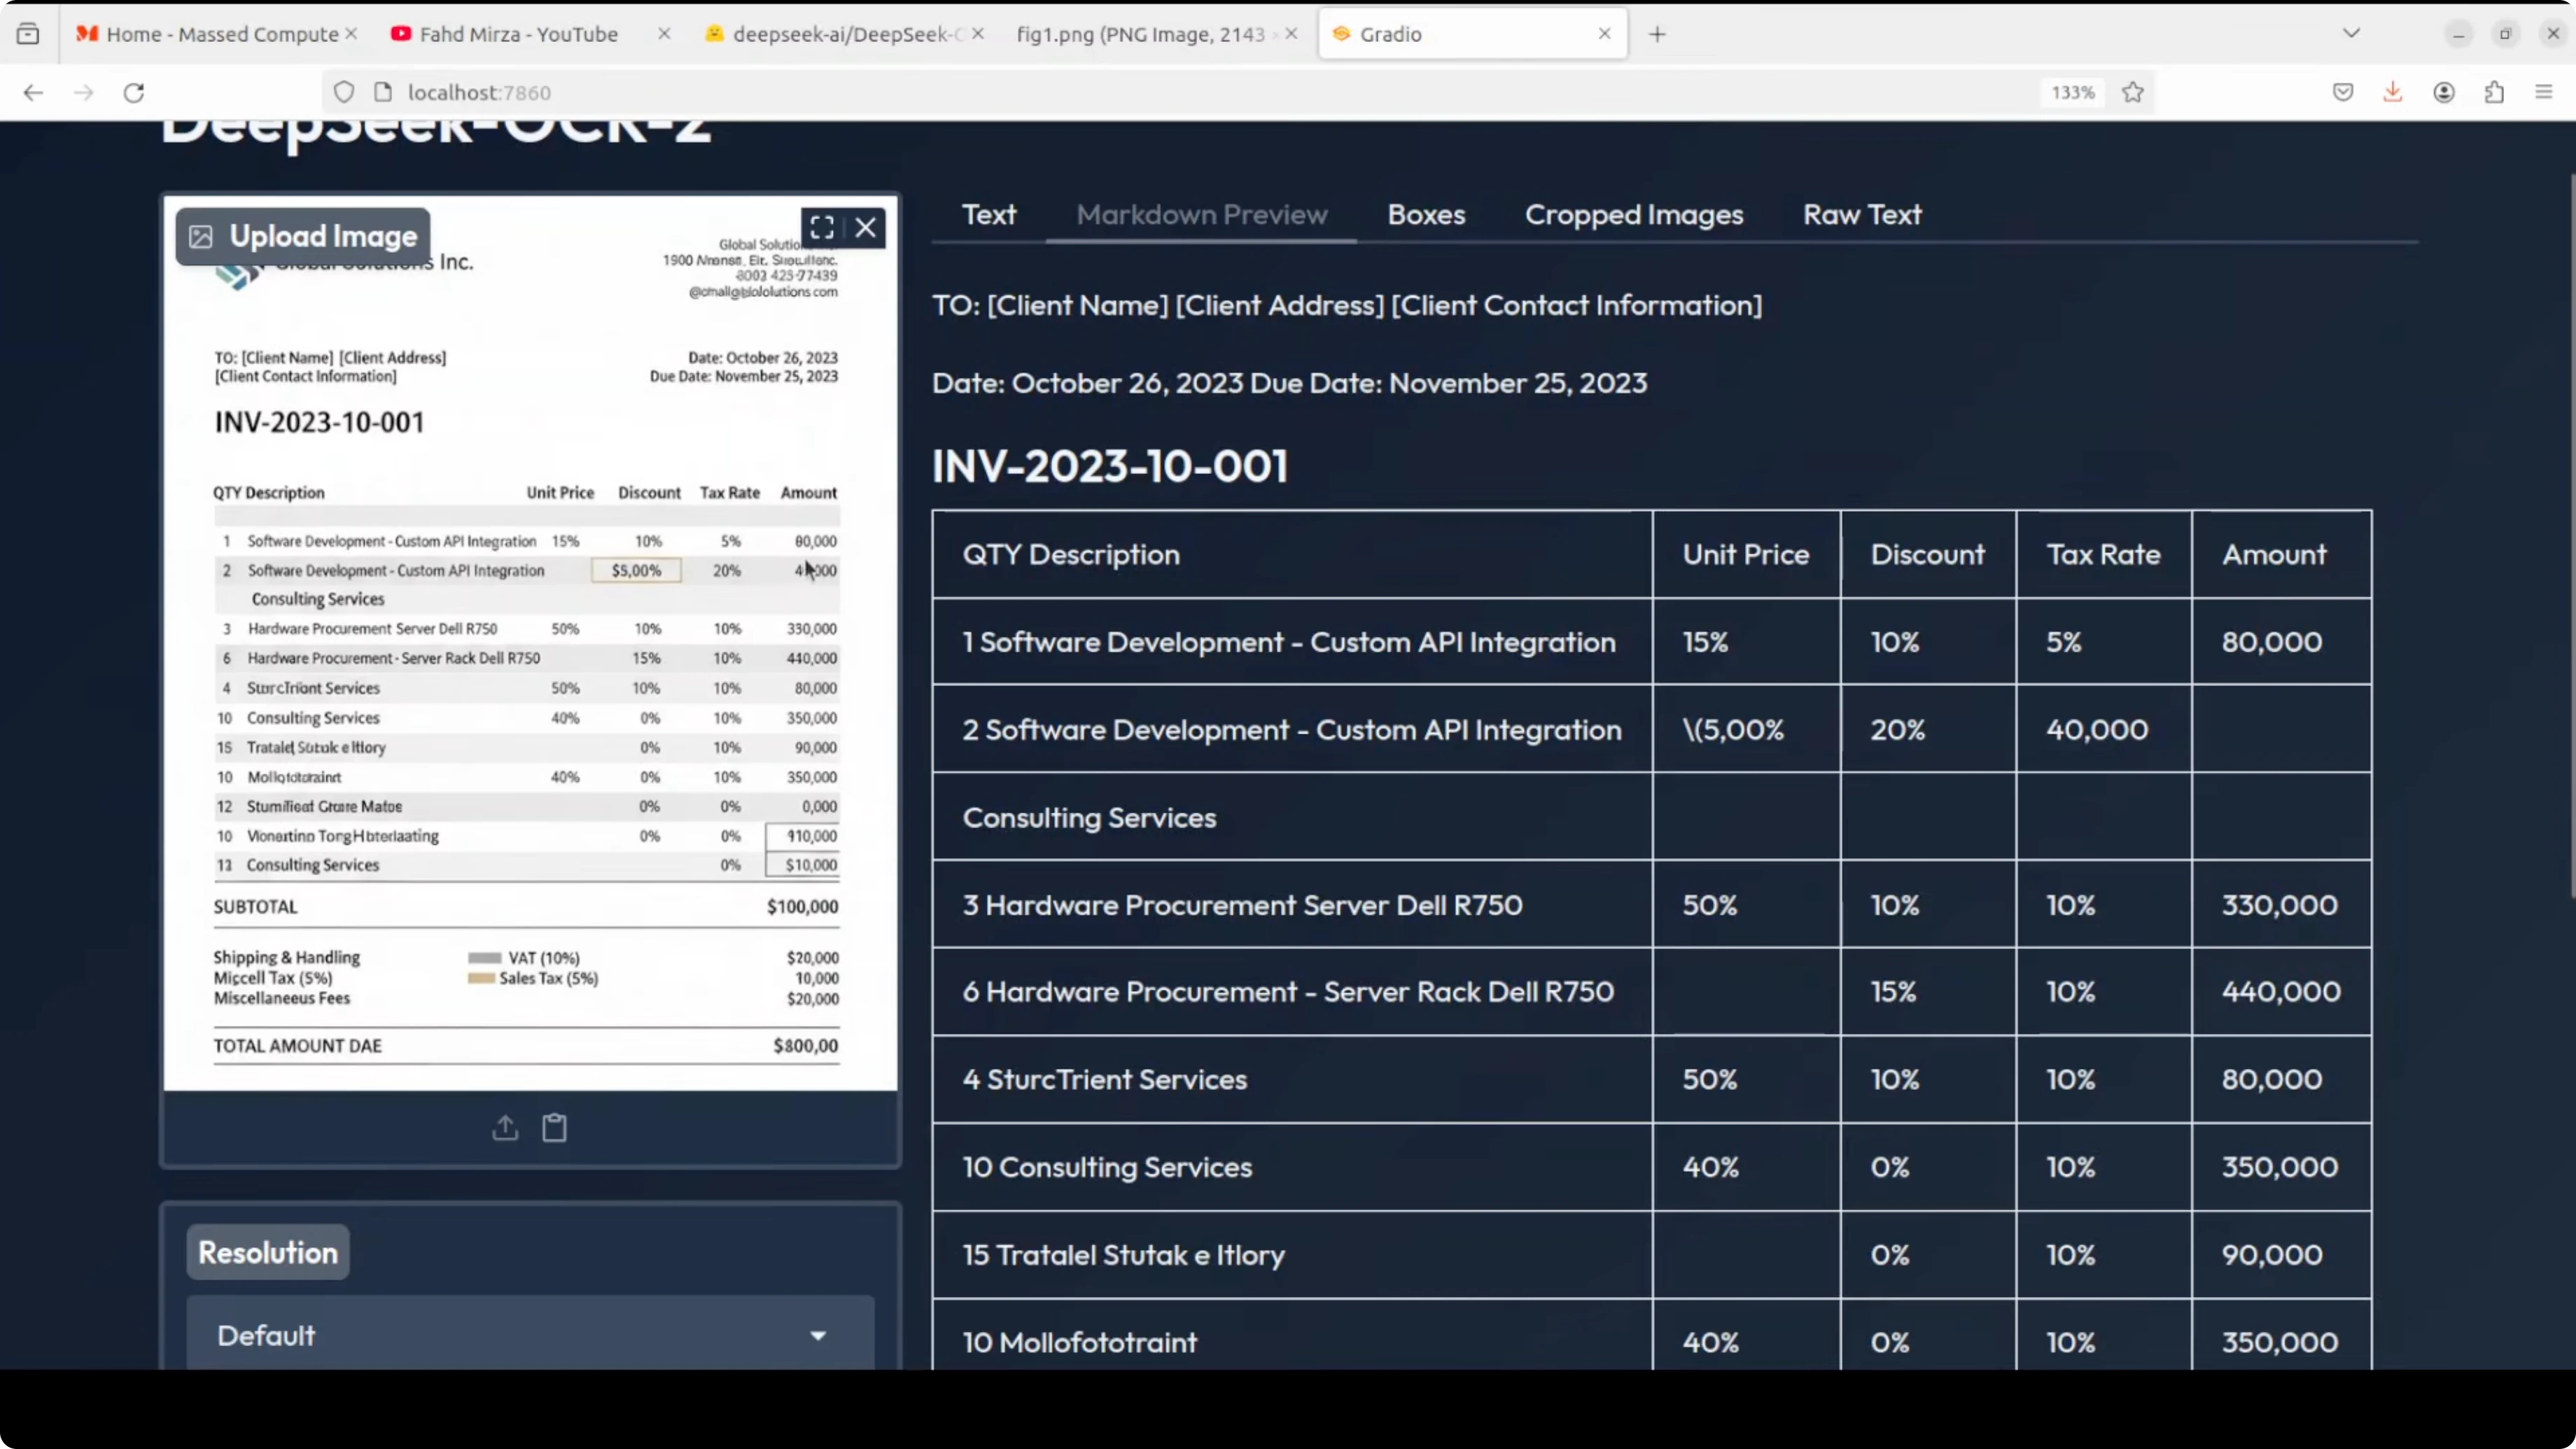Reload the current page
The height and width of the screenshot is (1449, 2576).
pos(134,93)
